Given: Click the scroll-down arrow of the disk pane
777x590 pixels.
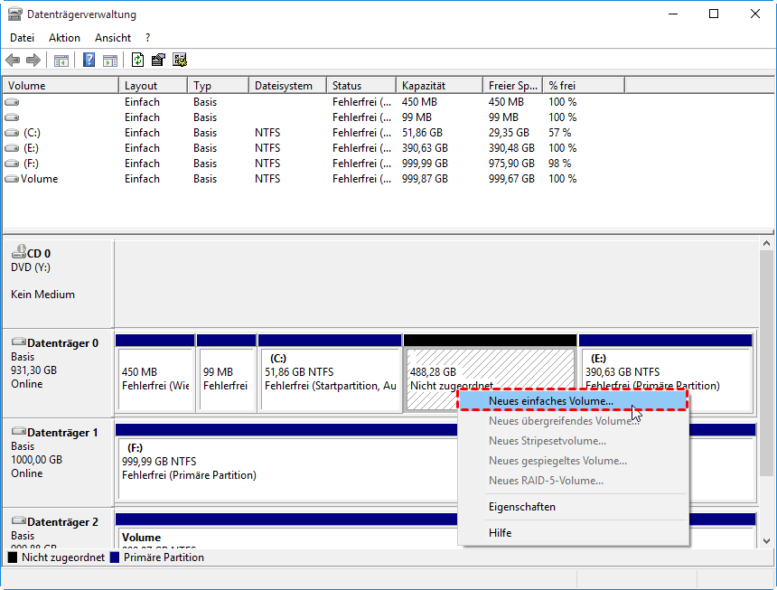Looking at the screenshot, I should tap(766, 541).
